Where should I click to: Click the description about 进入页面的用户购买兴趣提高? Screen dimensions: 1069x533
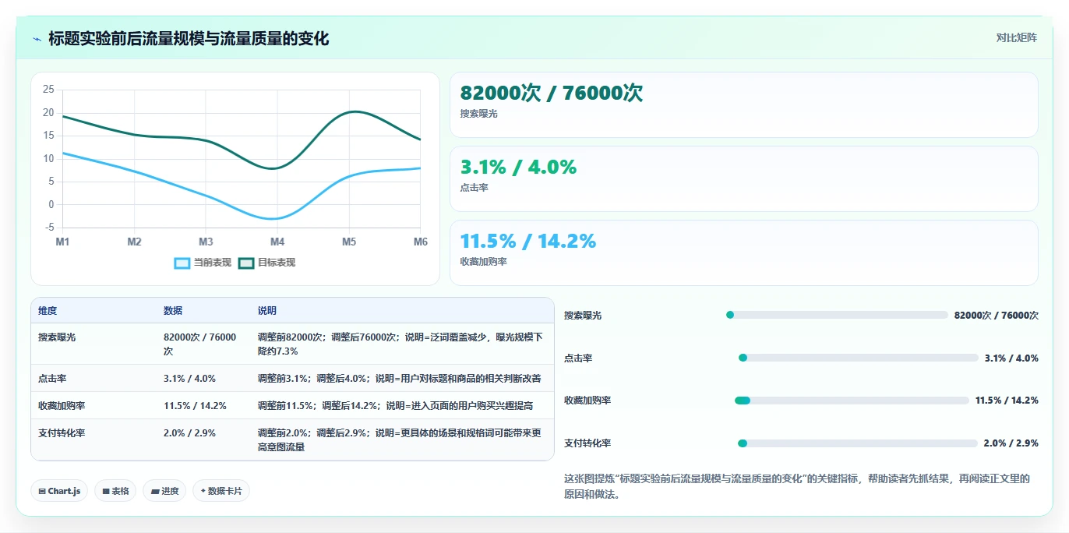[402, 405]
